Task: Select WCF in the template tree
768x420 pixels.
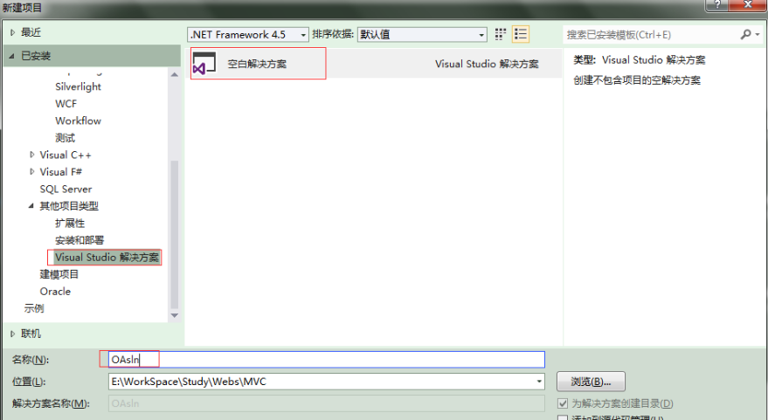Action: tap(66, 104)
